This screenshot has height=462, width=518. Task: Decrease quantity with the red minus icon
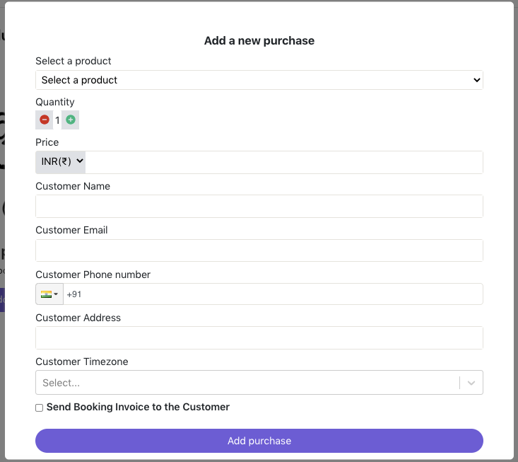[x=45, y=120]
